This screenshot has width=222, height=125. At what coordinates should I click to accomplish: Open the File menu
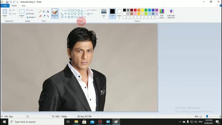[x=5, y=6]
